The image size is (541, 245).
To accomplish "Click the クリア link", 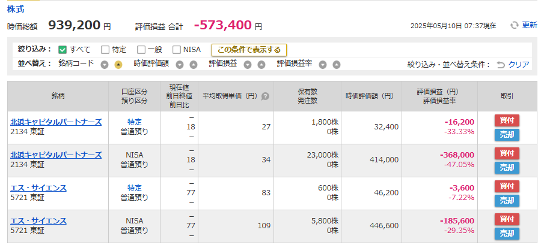I will point(519,65).
